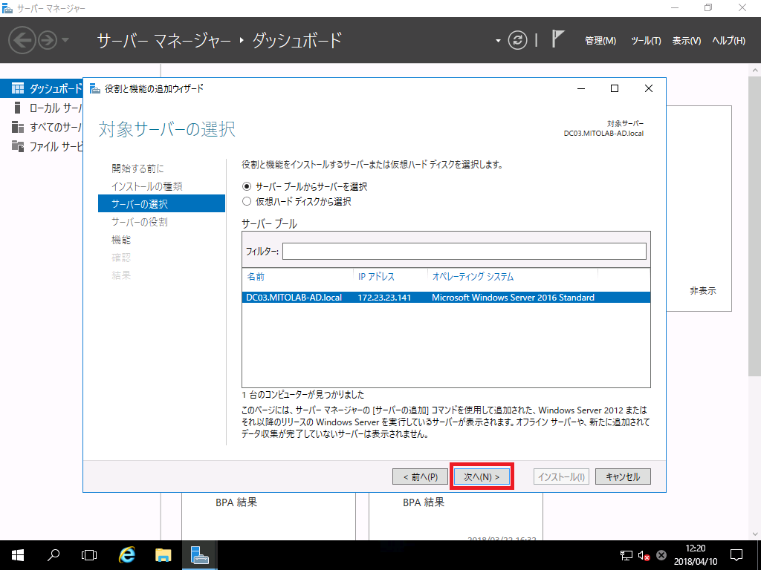Select DC03.MITOLAB-AD.local server row
Image resolution: width=761 pixels, height=570 pixels.
coord(444,298)
